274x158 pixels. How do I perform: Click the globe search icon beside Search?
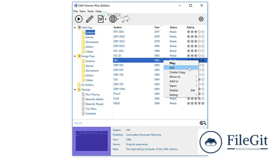click(203, 123)
